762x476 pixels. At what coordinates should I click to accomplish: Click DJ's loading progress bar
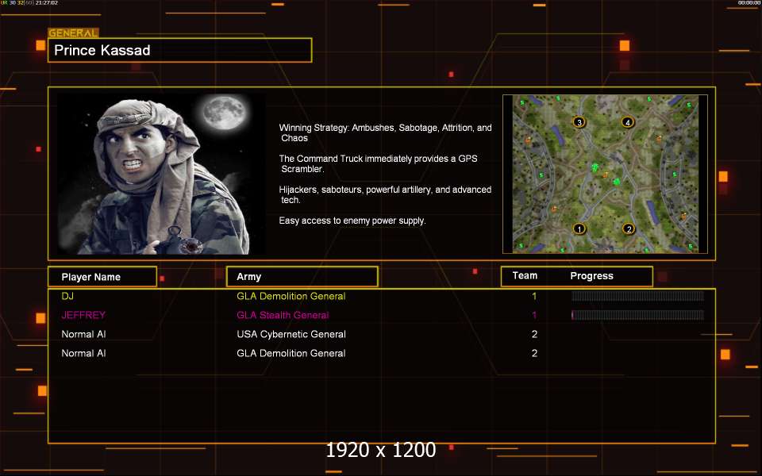point(637,296)
